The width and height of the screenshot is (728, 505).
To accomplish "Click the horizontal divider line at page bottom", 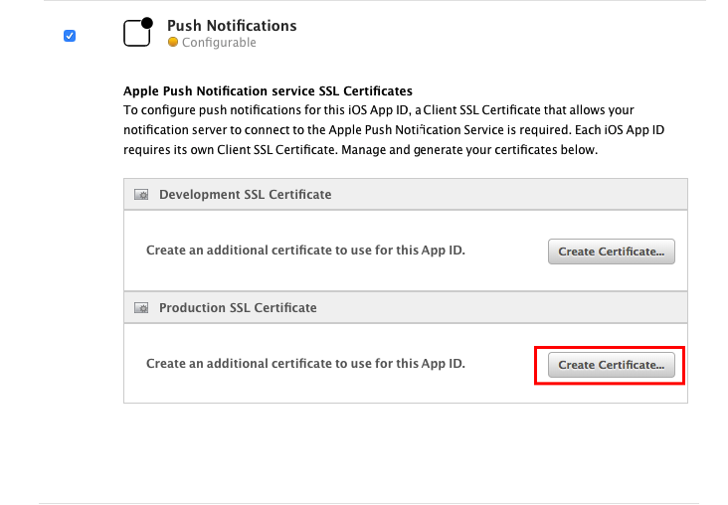I will coord(373,503).
